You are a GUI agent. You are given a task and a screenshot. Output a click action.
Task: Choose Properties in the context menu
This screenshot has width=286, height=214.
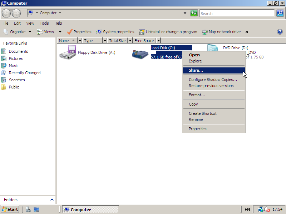(x=197, y=129)
